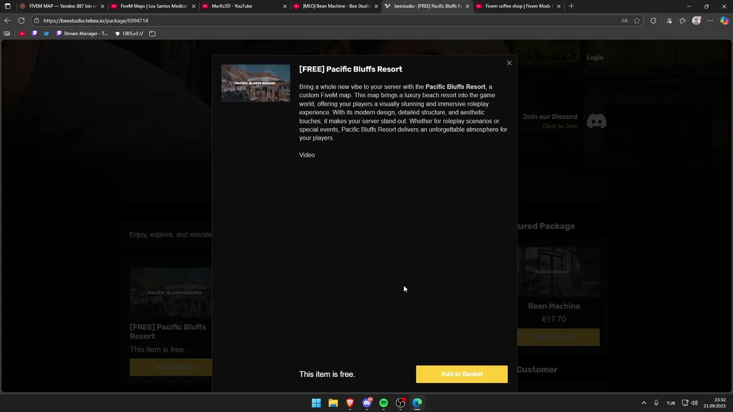The height and width of the screenshot is (412, 733).
Task: Go back to the previous page
Action: (7, 21)
